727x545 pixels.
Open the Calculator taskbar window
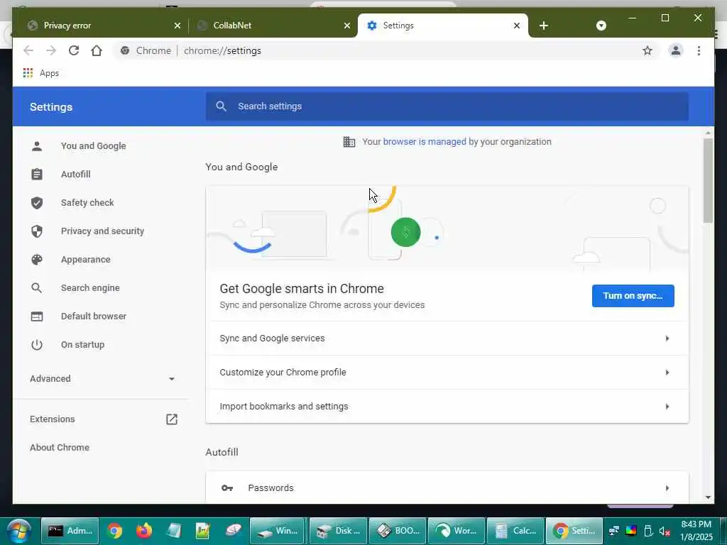tap(515, 531)
